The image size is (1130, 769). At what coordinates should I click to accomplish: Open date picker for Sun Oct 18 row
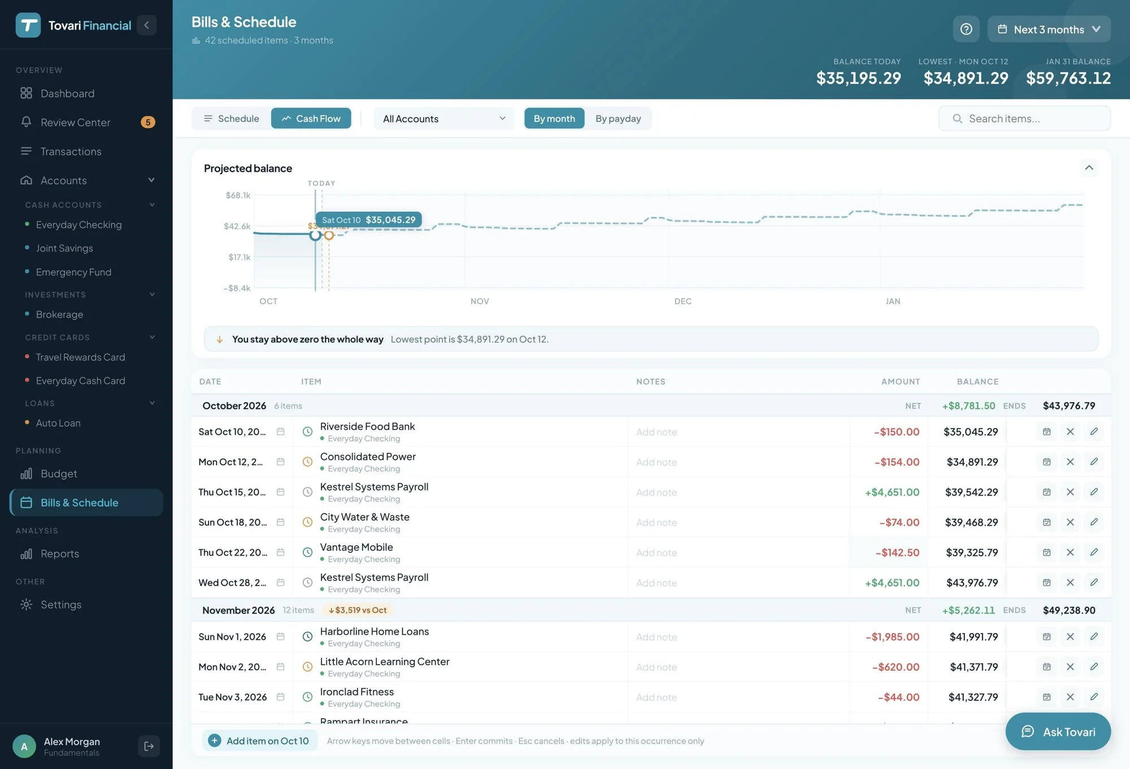(280, 522)
